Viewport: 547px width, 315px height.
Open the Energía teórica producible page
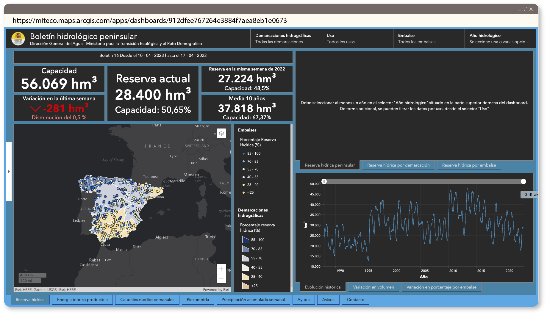(82, 300)
